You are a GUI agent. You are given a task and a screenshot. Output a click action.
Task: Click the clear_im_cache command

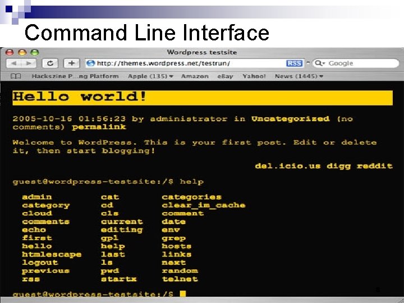[x=204, y=205]
